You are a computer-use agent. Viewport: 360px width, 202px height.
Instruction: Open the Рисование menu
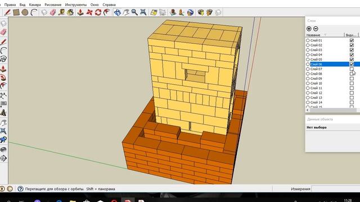click(53, 4)
